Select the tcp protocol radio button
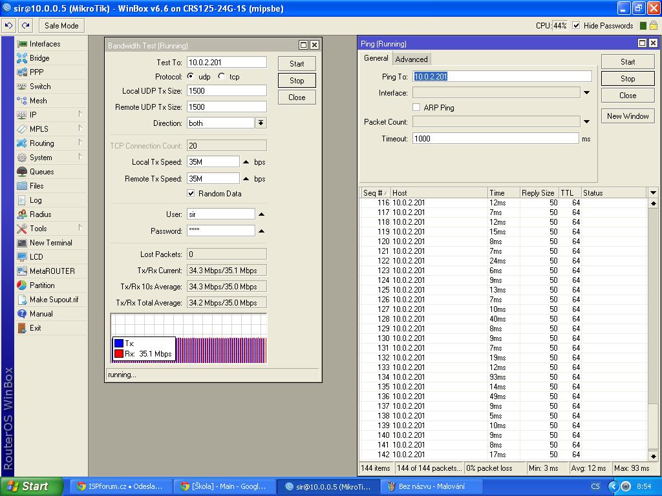This screenshot has height=496, width=662. [221, 76]
